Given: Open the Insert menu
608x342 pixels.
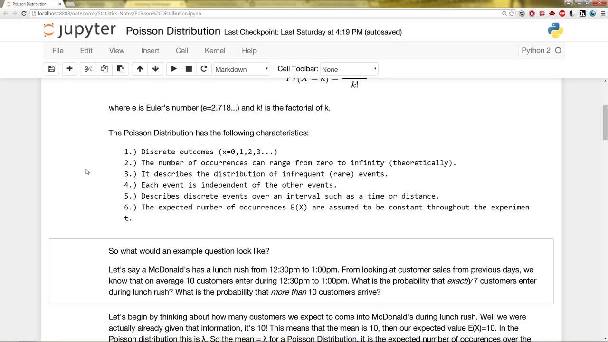Looking at the screenshot, I should click(150, 51).
